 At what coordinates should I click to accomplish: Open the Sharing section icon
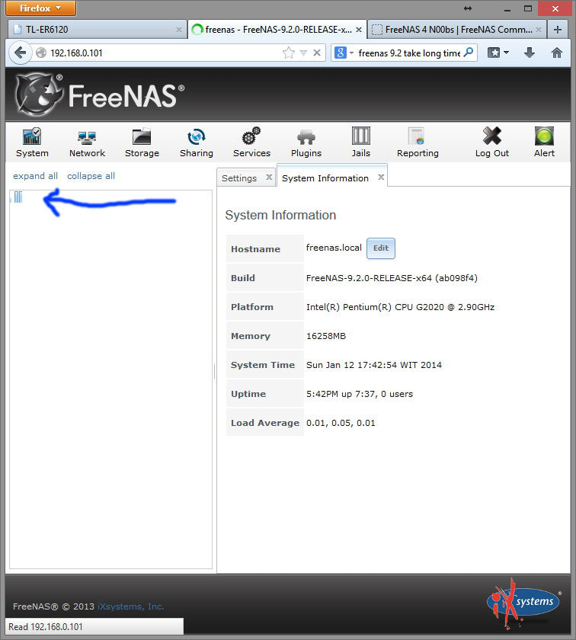click(197, 136)
